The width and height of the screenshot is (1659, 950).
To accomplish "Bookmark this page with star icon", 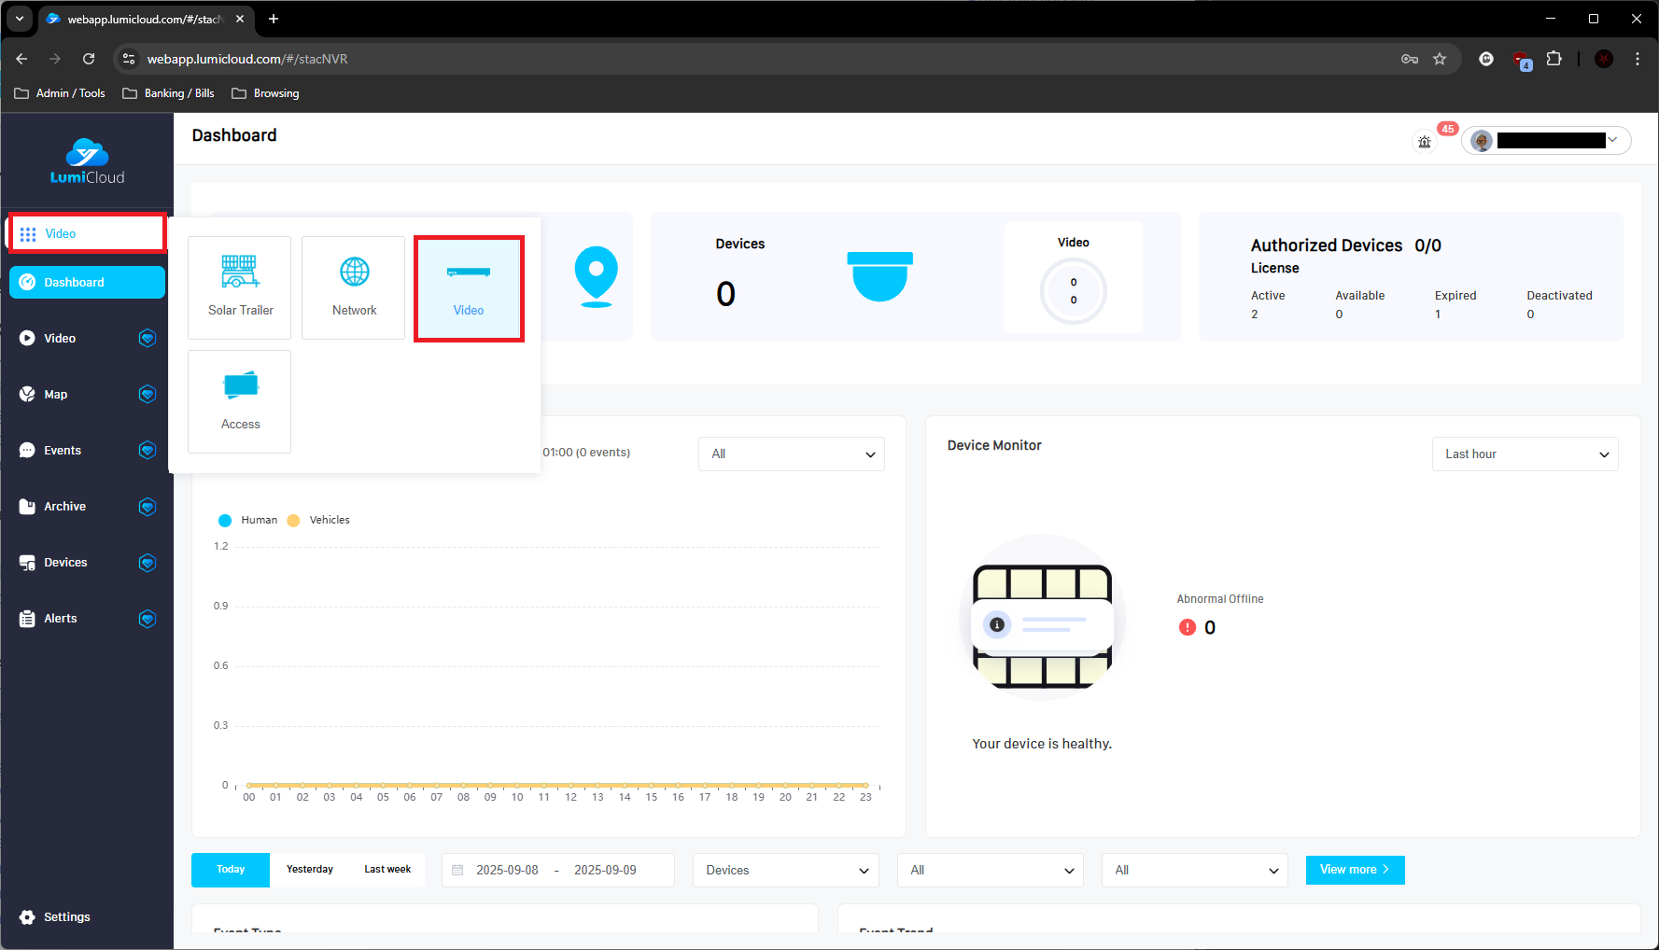I will click(1440, 59).
